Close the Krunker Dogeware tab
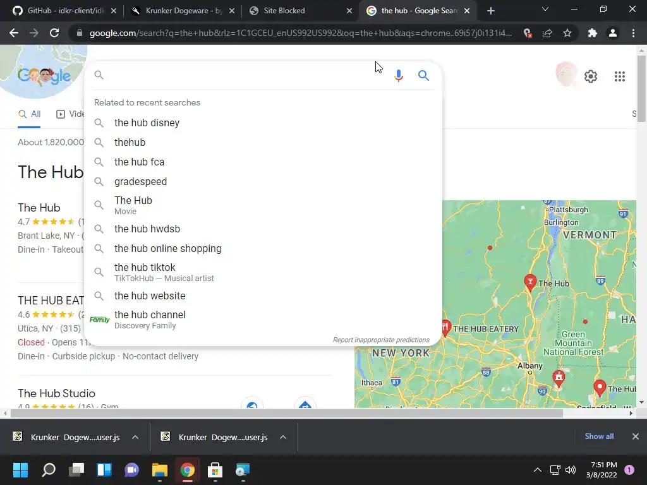This screenshot has height=485, width=647. pos(232,11)
